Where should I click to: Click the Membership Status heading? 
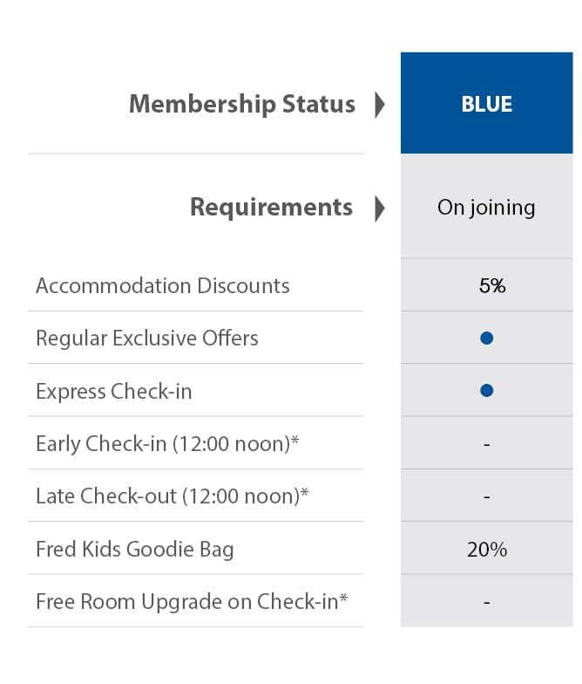[x=242, y=105]
